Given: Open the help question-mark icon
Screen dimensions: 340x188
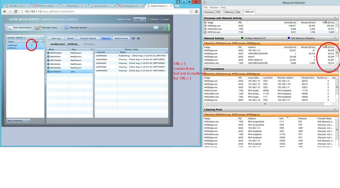Looking at the screenshot, I should [x=164, y=27].
